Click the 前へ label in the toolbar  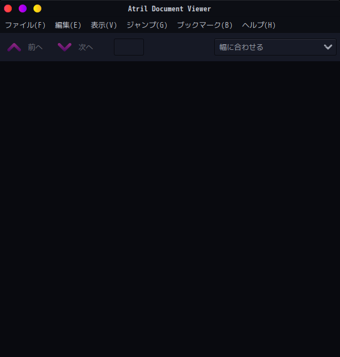(35, 47)
